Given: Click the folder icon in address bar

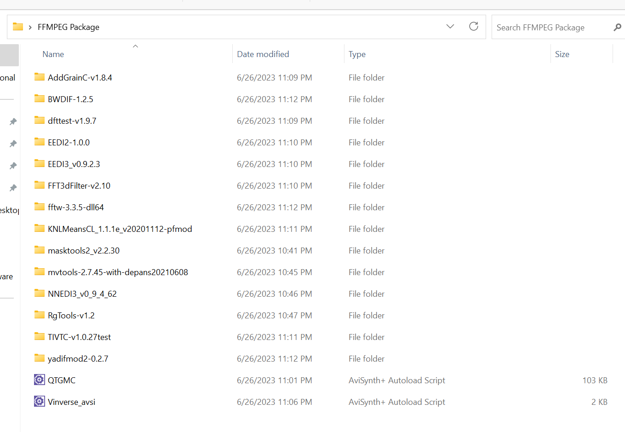Looking at the screenshot, I should pyautogui.click(x=18, y=27).
